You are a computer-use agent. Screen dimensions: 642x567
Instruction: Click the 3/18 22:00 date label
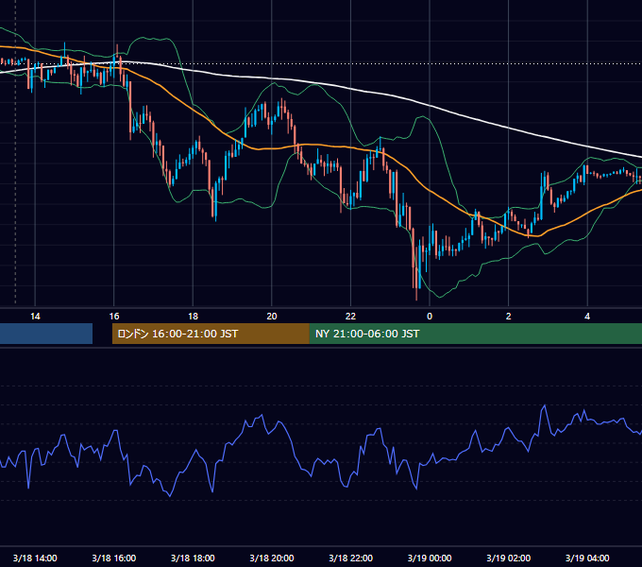351,558
